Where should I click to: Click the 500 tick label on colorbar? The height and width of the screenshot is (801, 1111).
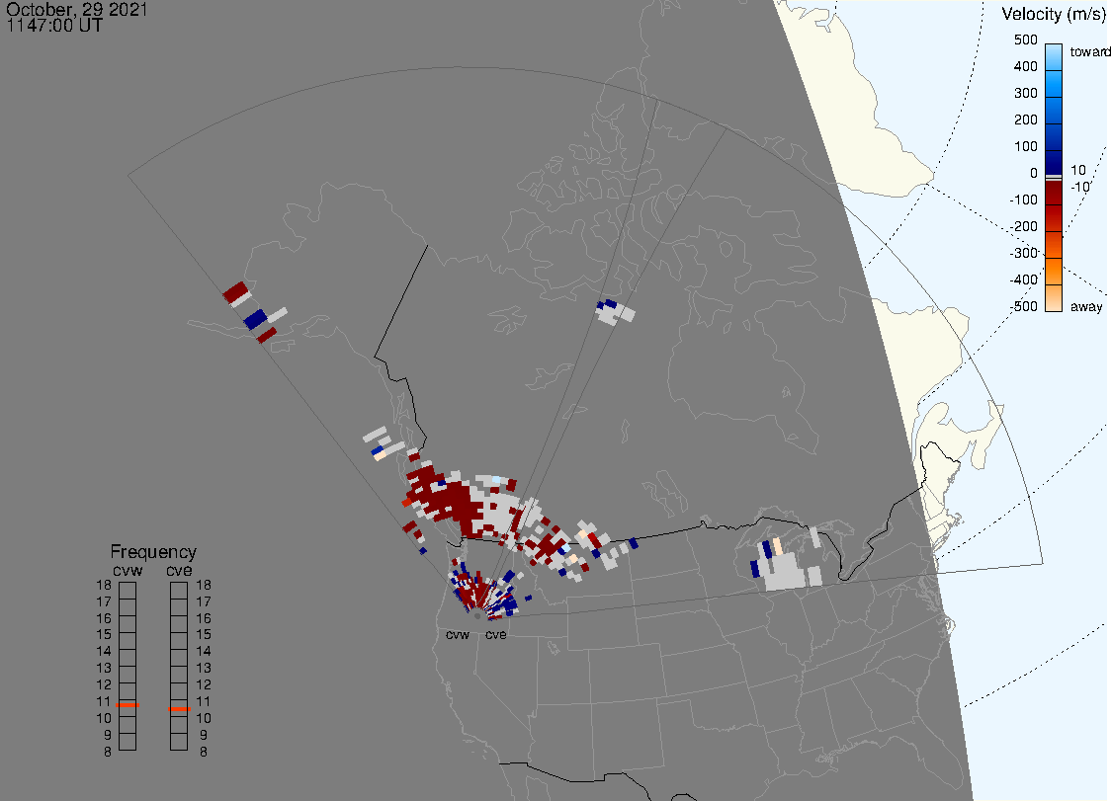(x=1025, y=40)
